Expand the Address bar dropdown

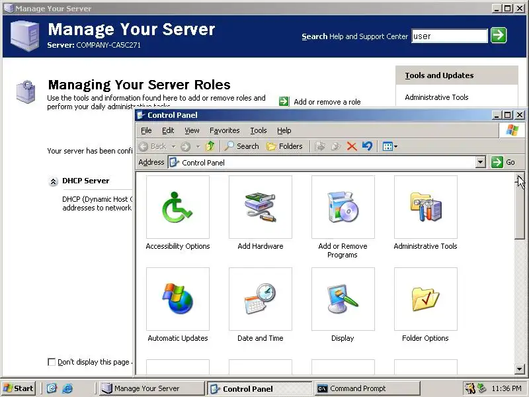(481, 162)
